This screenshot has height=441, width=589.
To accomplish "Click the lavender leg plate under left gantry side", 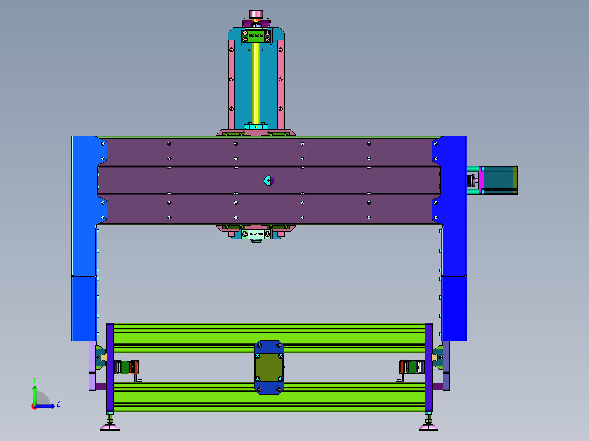I will pyautogui.click(x=92, y=366).
